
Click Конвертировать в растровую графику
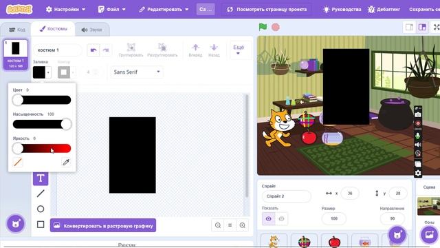coord(103,225)
